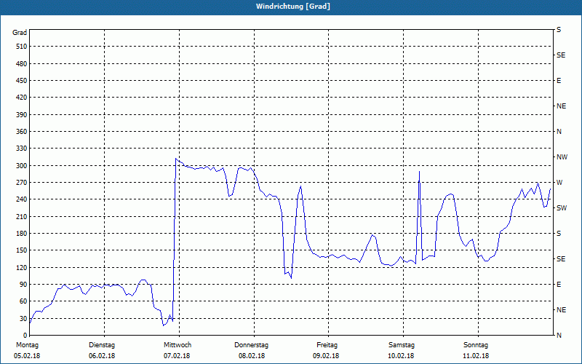Select the 90 y-axis value

click(x=23, y=285)
